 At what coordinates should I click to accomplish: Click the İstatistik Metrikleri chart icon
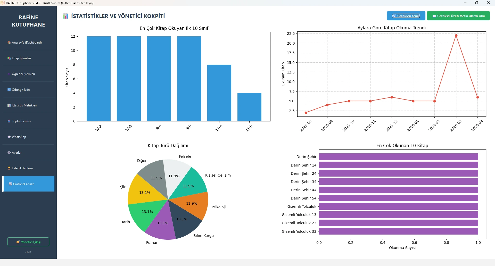[x=9, y=105]
